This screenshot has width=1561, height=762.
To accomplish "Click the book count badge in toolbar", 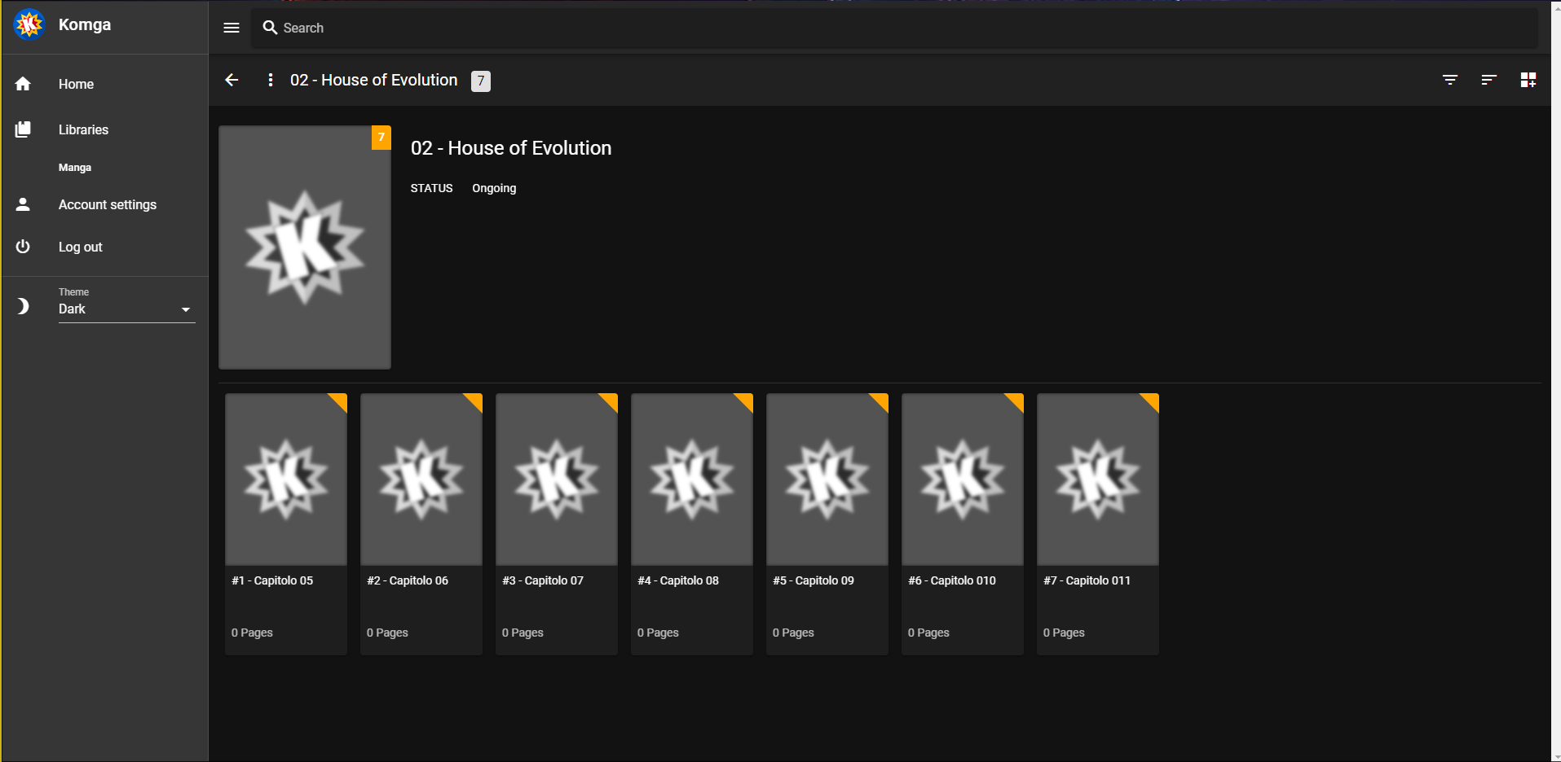I will [481, 81].
